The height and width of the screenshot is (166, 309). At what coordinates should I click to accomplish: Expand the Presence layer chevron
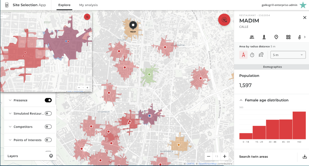click(x=10, y=100)
